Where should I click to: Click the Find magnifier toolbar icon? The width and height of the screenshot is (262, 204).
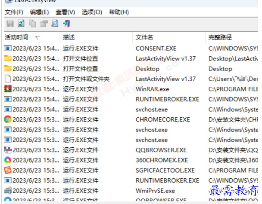55,24
